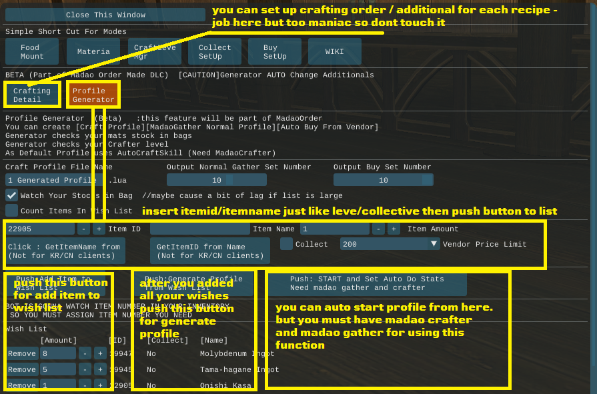Check the Collect checkbox
The height and width of the screenshot is (394, 597).
coord(286,244)
